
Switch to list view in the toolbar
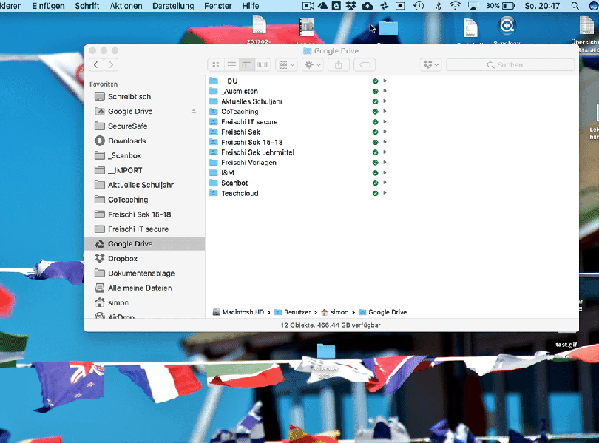[231, 64]
